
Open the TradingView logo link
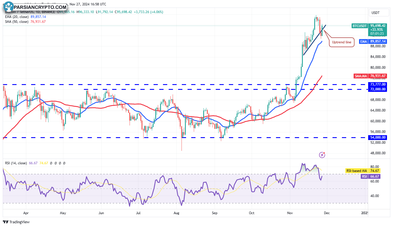pos(17,222)
